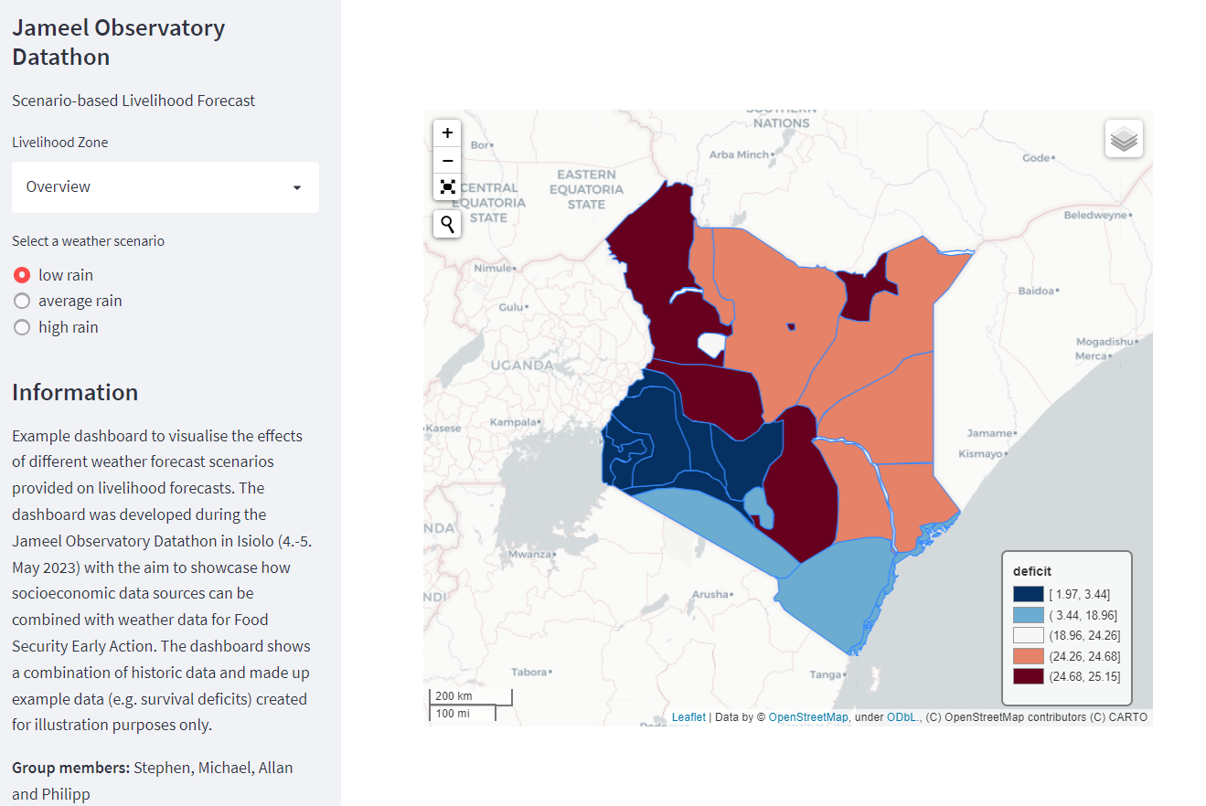Open the map layers control
Screen dimensions: 1206x806
[x=1124, y=139]
